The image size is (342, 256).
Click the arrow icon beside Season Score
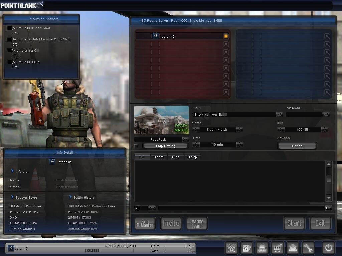12,197
